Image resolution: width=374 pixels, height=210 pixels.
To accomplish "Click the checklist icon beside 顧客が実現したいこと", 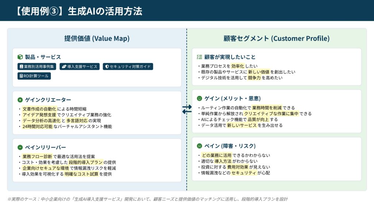I will pyautogui.click(x=199, y=57).
